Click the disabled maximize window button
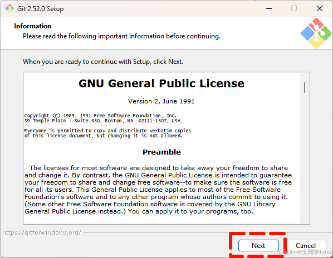Screen dimensions: 333x258 pyautogui.click(x=294, y=9)
